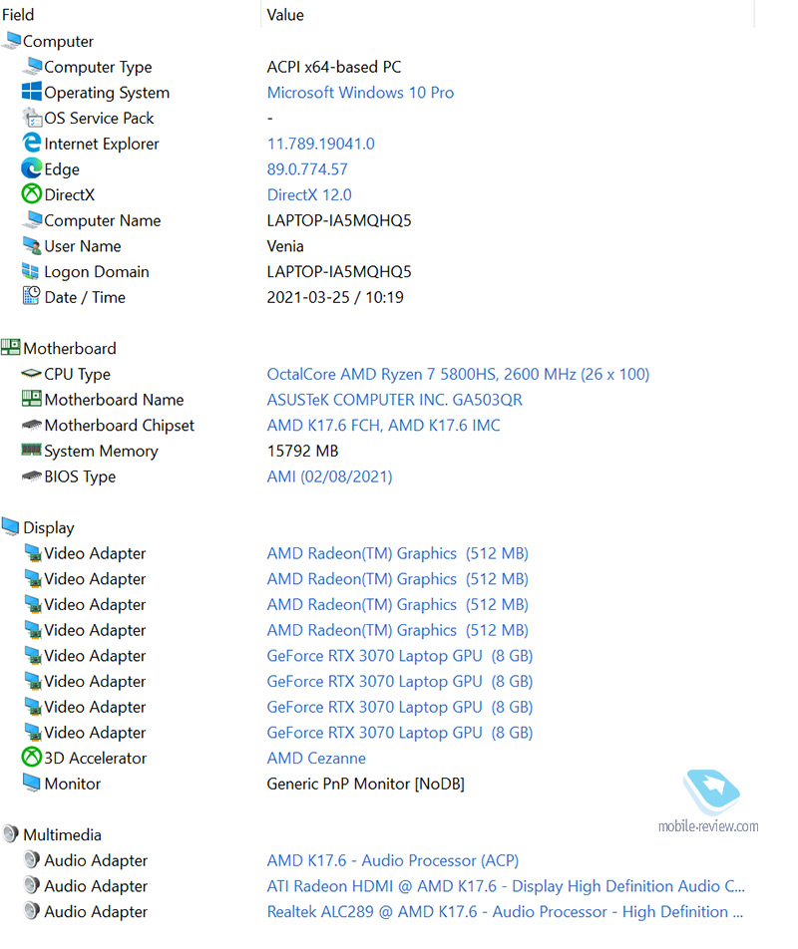798x949 pixels.
Task: Open the AMD Cezanne link
Action: (316, 759)
